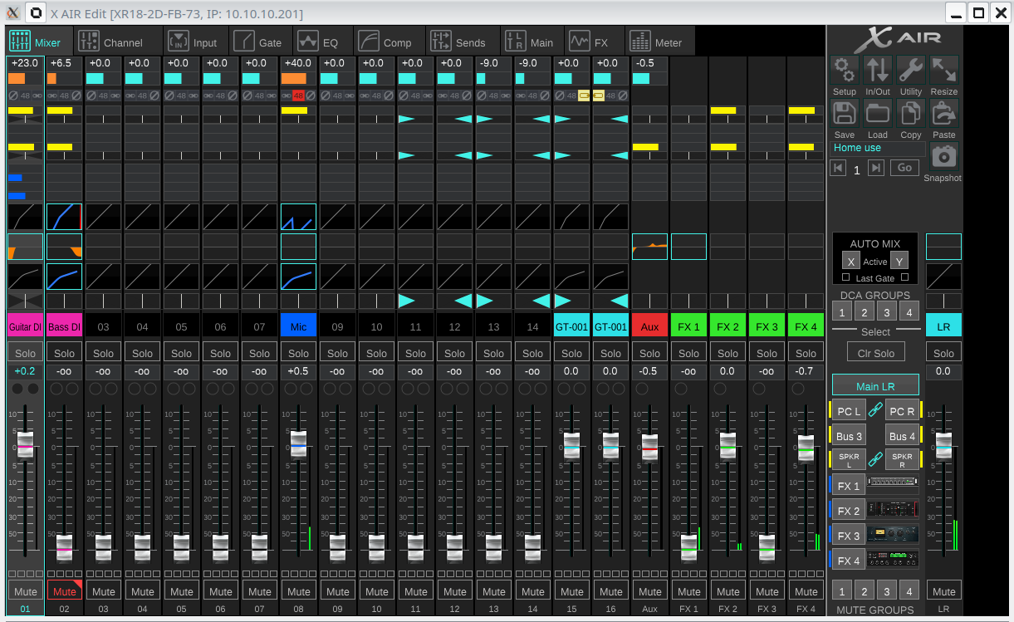Viewport: 1014px width, 622px height.
Task: Toggle the link icon between PC L and PC R
Action: [x=874, y=409]
